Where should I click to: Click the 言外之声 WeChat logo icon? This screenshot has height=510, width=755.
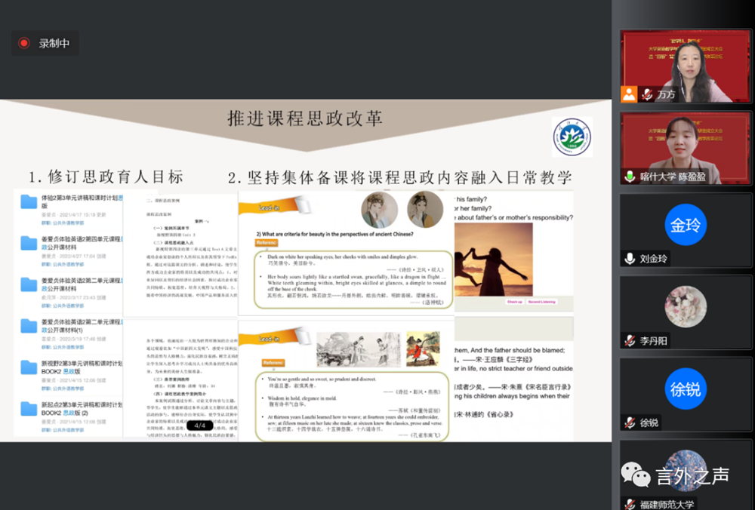point(635,475)
